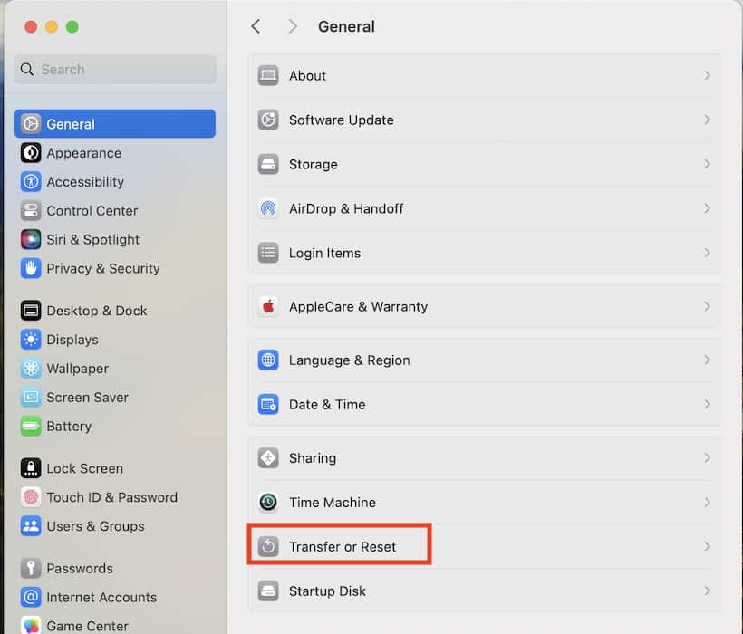Open Control Center settings from sidebar
The width and height of the screenshot is (743, 634).
92,211
